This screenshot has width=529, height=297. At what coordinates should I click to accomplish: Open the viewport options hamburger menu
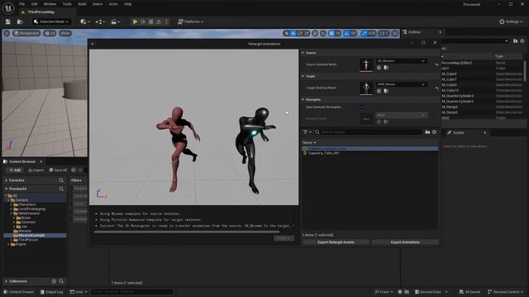(x=7, y=33)
